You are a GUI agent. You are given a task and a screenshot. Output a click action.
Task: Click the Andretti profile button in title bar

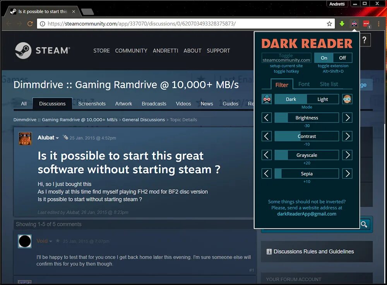point(337,4)
